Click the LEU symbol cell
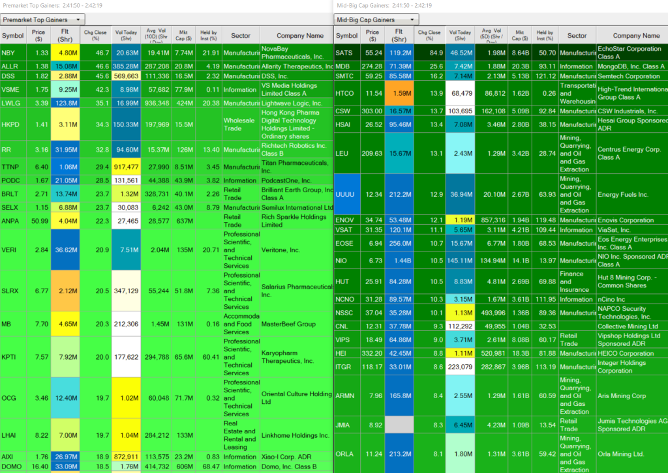The height and width of the screenshot is (473, 668). coord(347,154)
